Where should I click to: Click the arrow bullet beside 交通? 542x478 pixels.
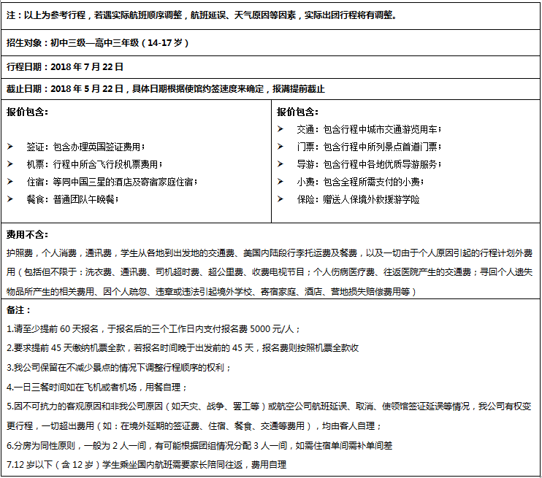280,129
